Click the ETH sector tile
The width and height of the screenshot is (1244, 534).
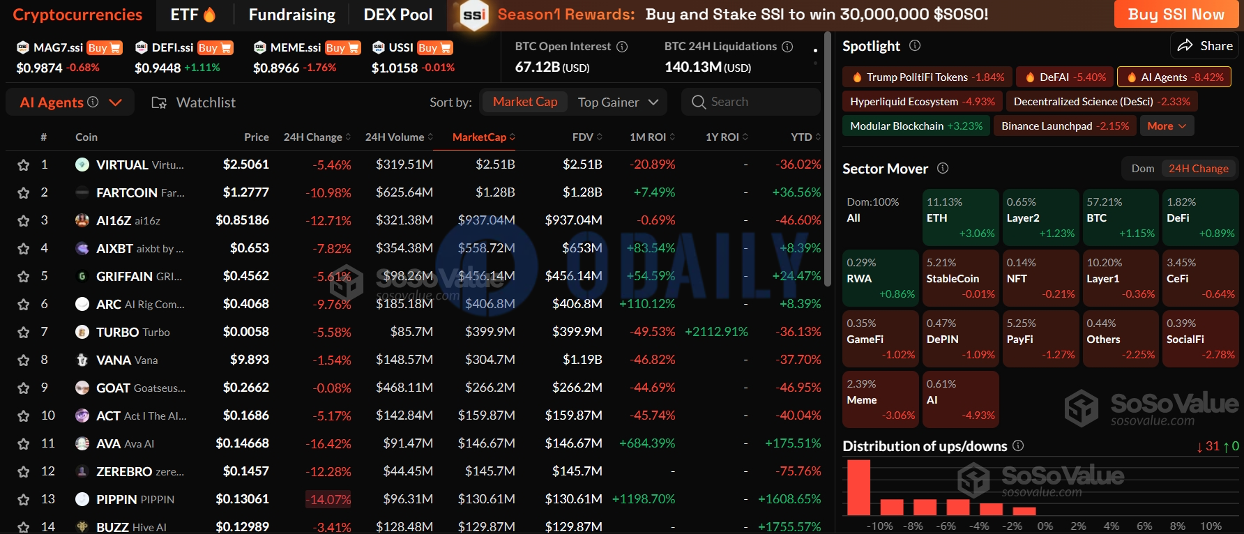click(x=961, y=218)
